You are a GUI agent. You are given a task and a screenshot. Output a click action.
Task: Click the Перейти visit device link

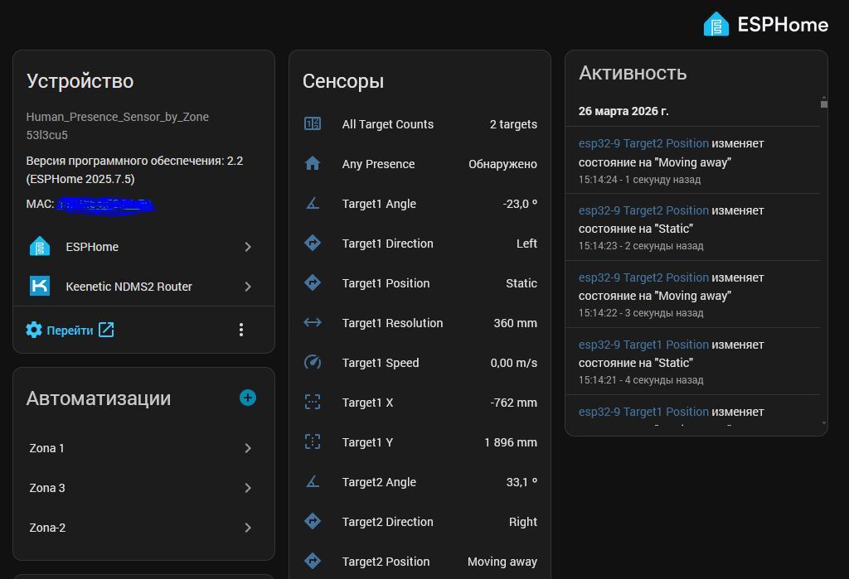pos(70,330)
